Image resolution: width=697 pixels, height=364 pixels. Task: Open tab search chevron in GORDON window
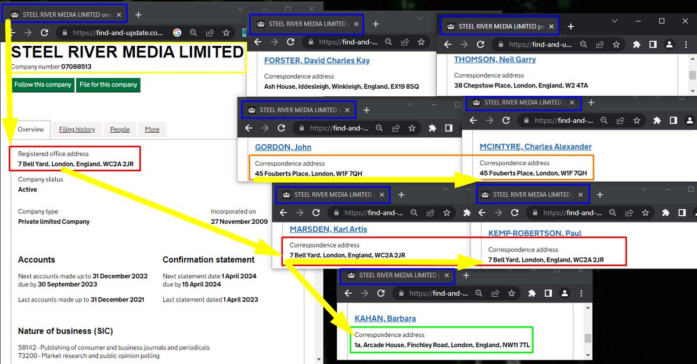pos(411,105)
